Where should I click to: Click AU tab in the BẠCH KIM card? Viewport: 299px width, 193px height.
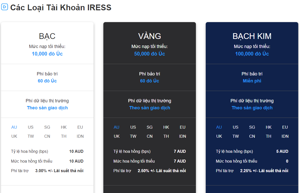point(219,127)
